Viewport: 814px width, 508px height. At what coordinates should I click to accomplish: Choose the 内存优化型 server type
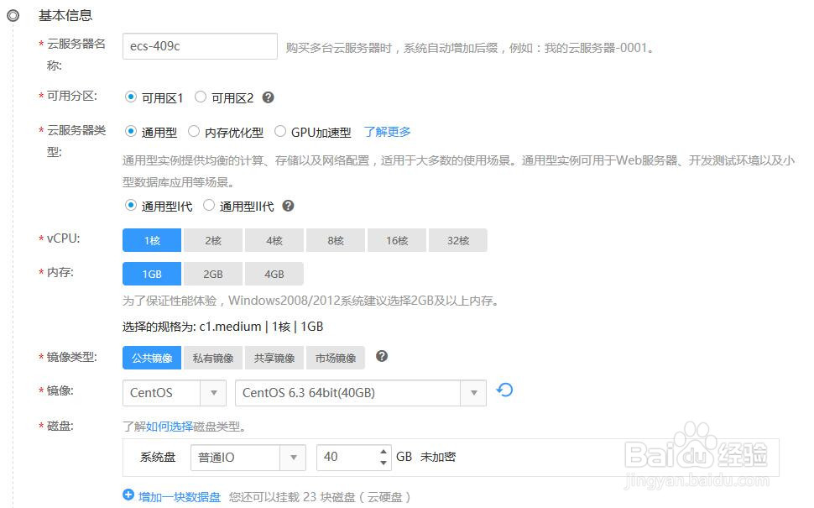(x=194, y=132)
